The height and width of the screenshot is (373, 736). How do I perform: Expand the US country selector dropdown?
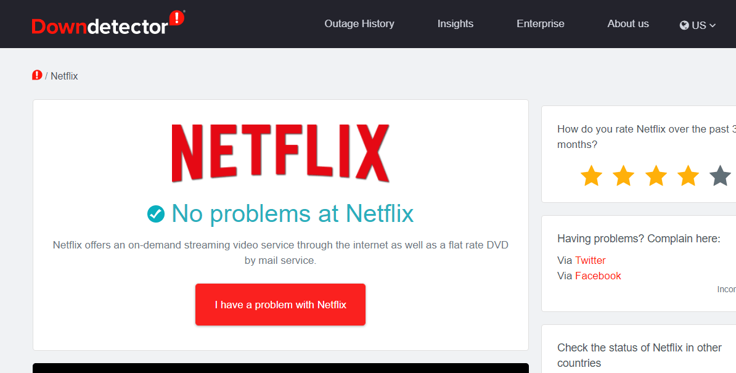tap(698, 25)
